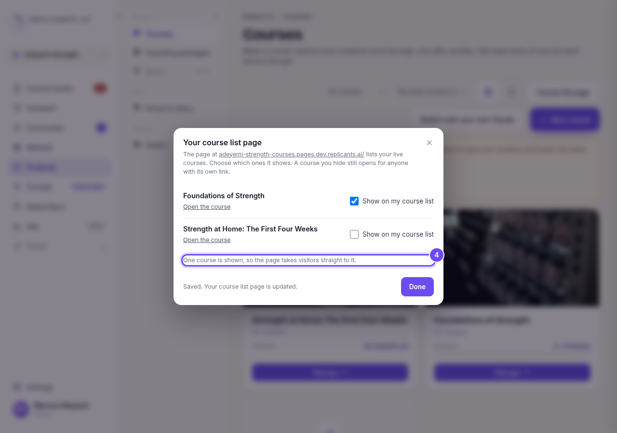The width and height of the screenshot is (617, 433).
Task: Open the recently worked on sort dropdown
Action: tap(431, 92)
